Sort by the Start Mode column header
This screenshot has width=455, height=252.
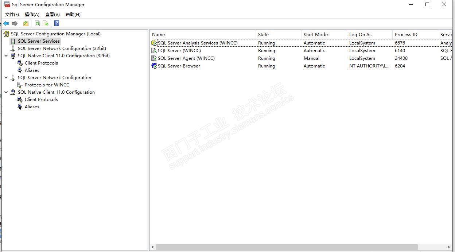(324, 35)
